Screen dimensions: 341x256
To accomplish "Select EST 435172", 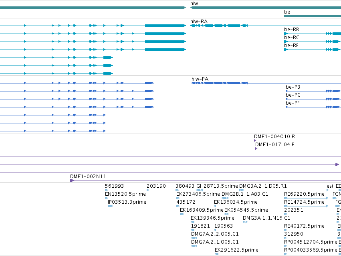I will tap(186, 202).
